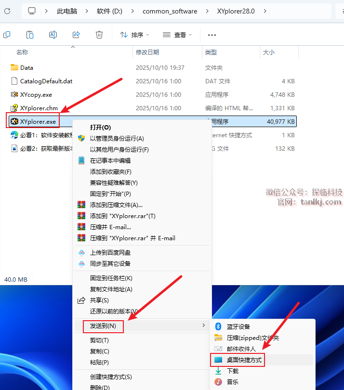Click the refresh icon in the address bar
Screen dimensions: 344x390
click(7, 11)
